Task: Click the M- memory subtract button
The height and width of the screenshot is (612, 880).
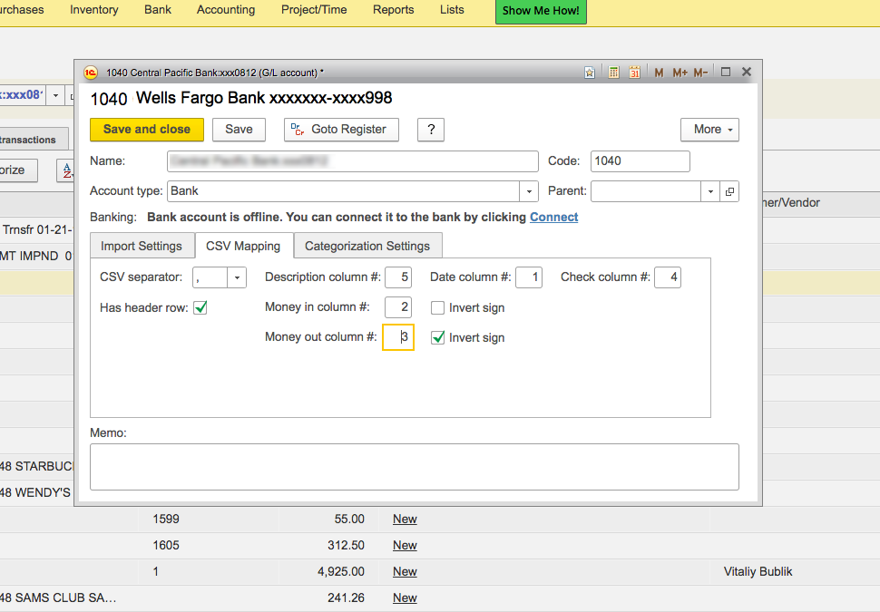Action: pos(700,73)
